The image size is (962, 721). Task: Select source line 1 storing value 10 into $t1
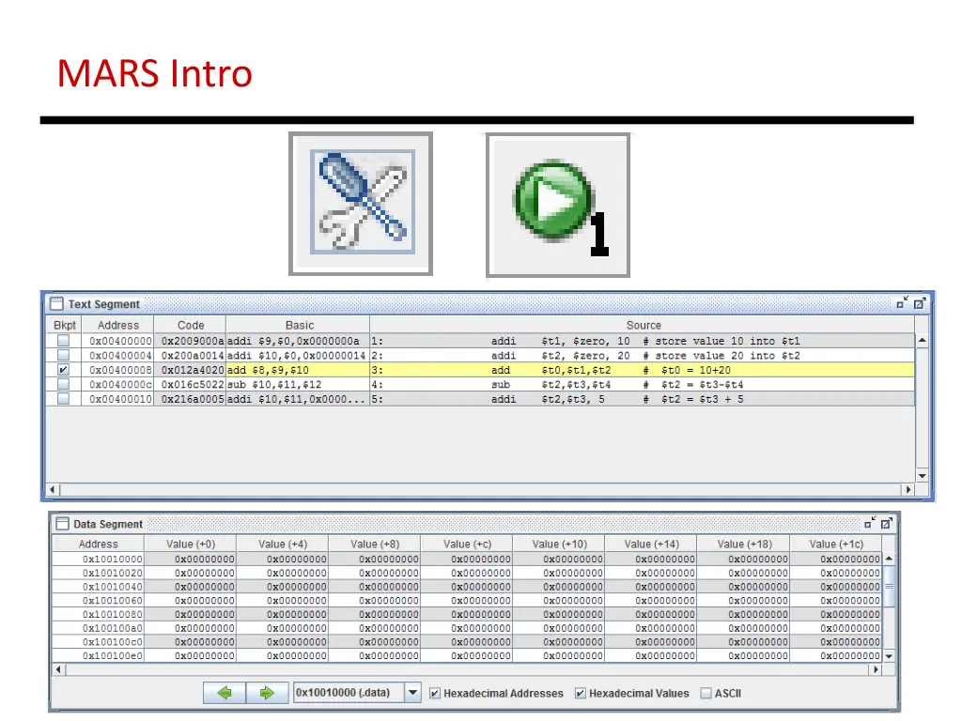tap(642, 341)
